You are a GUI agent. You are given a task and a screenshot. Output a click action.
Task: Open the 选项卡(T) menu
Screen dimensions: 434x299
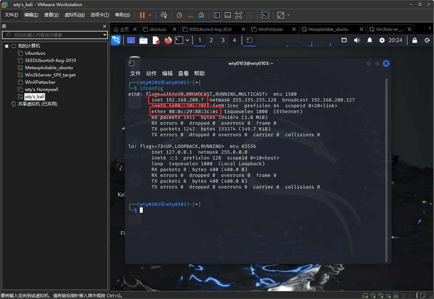tap(100, 15)
